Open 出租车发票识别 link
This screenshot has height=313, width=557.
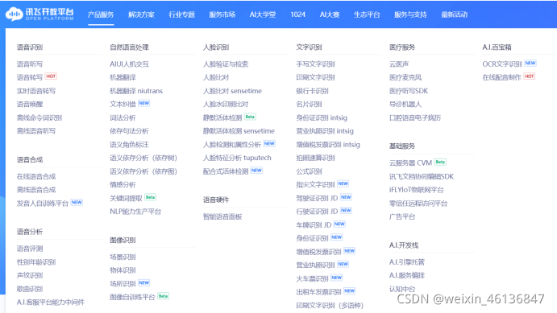318,292
